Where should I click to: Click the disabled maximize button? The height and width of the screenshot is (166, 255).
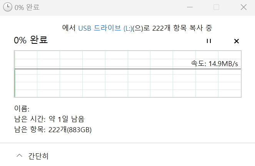pos(216,7)
